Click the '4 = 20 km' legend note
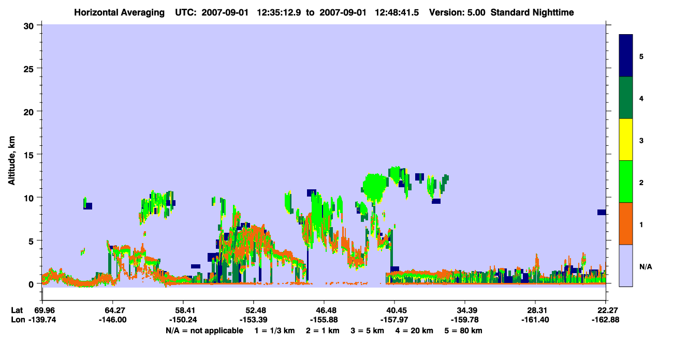This screenshot has width=673, height=345. [x=415, y=331]
